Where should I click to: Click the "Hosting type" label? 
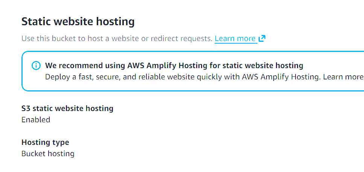click(x=45, y=142)
